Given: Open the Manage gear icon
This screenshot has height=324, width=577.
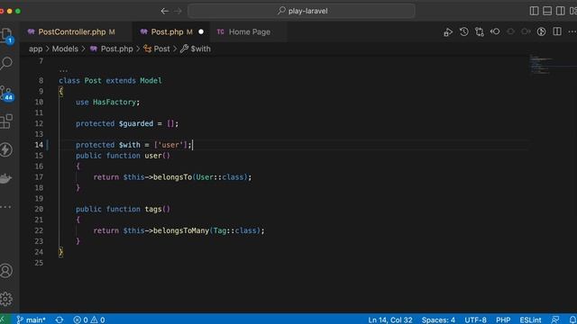Looking at the screenshot, I should pos(6,299).
